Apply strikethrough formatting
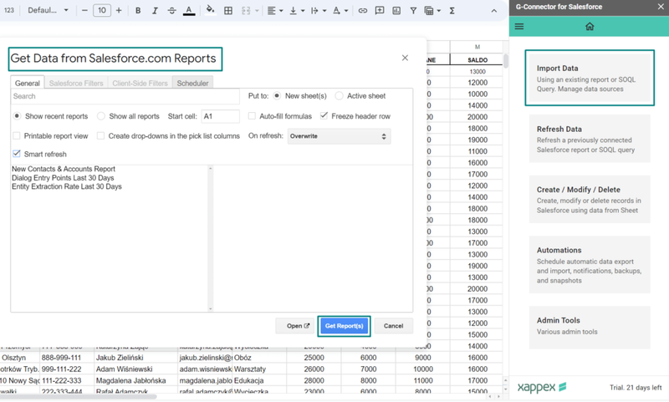The image size is (669, 402). click(x=172, y=11)
